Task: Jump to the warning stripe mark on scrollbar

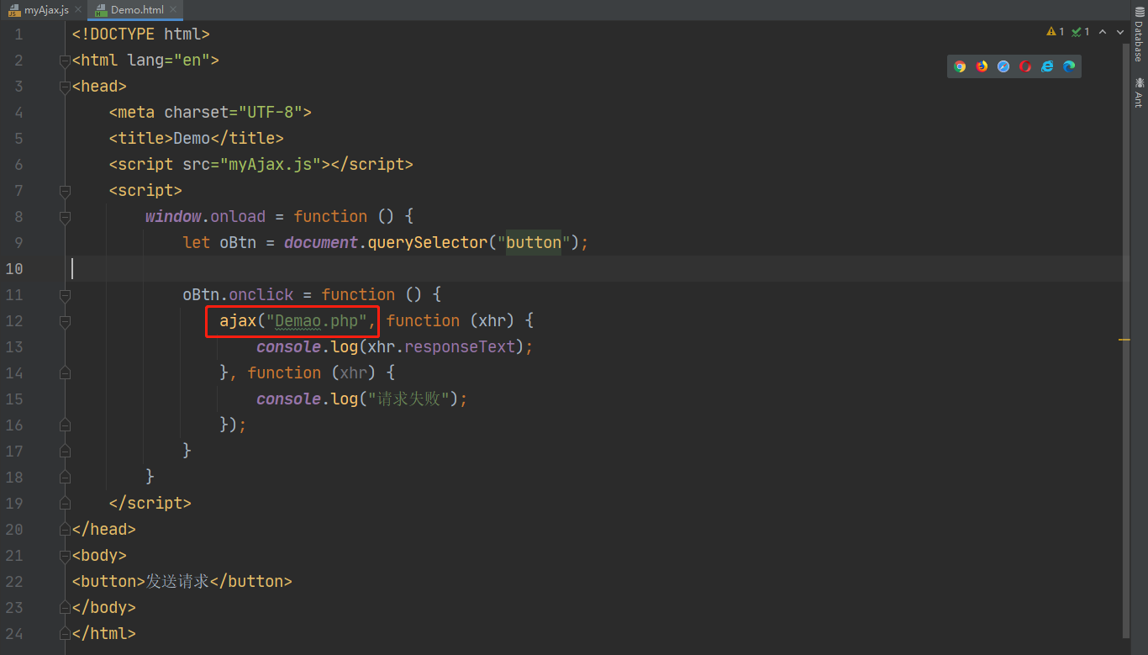Action: pyautogui.click(x=1124, y=340)
